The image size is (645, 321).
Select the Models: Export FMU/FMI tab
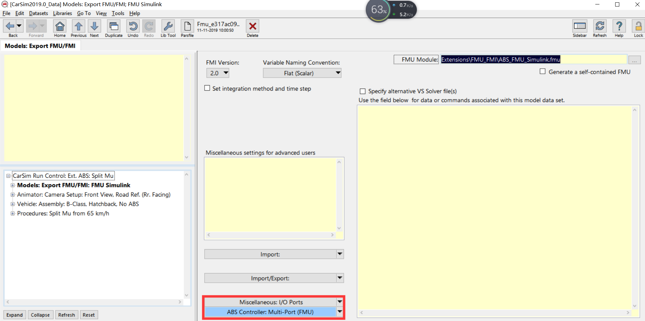point(40,46)
